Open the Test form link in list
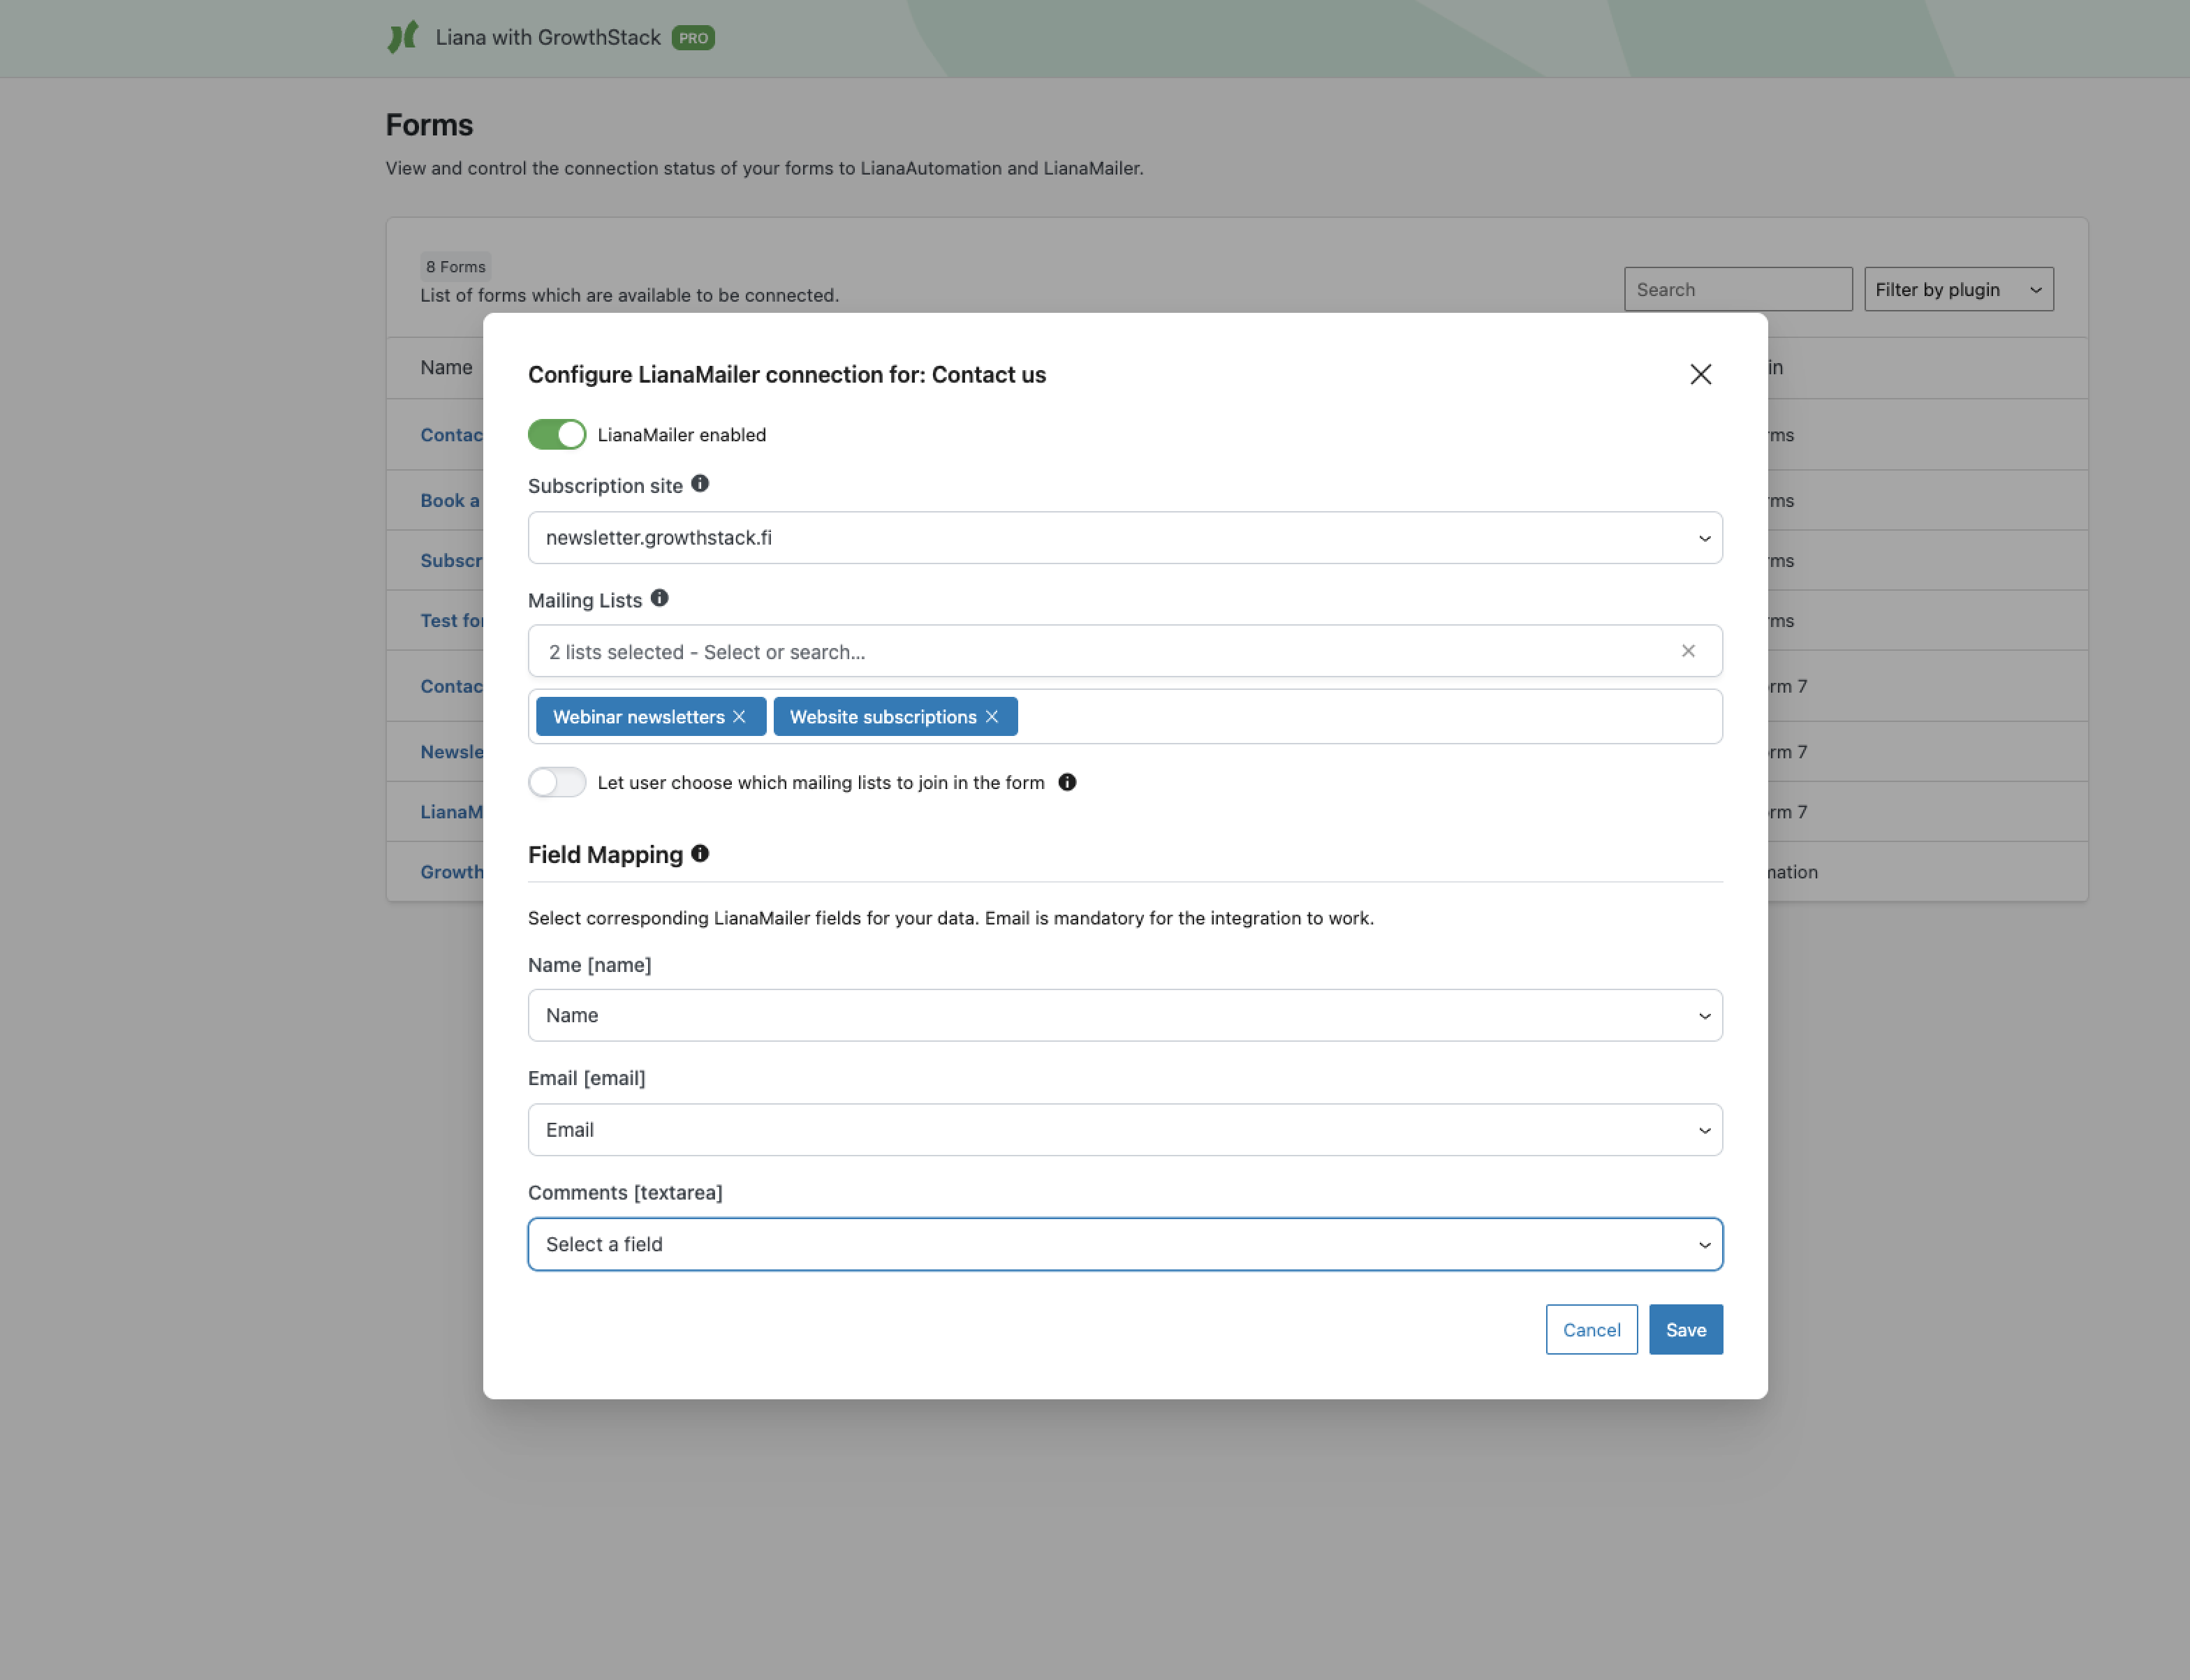Screen dimensions: 2190x1680 pos(452,621)
